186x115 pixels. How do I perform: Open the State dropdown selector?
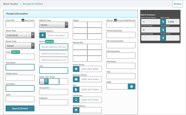(44, 81)
